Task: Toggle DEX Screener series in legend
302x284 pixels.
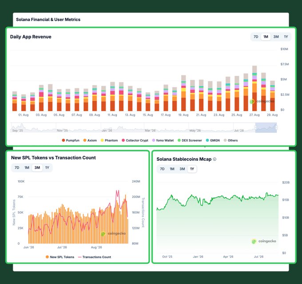Action: pyautogui.click(x=190, y=140)
